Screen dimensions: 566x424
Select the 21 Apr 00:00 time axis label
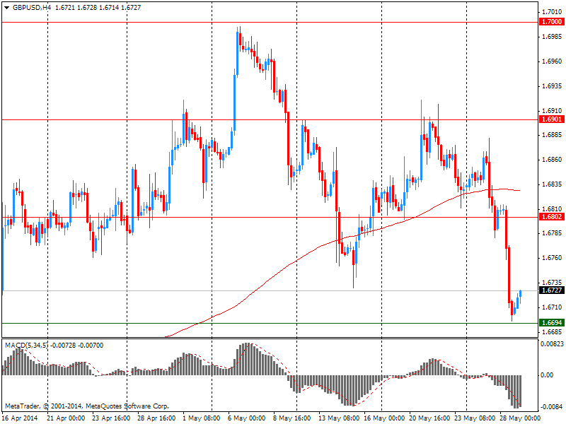pos(66,418)
